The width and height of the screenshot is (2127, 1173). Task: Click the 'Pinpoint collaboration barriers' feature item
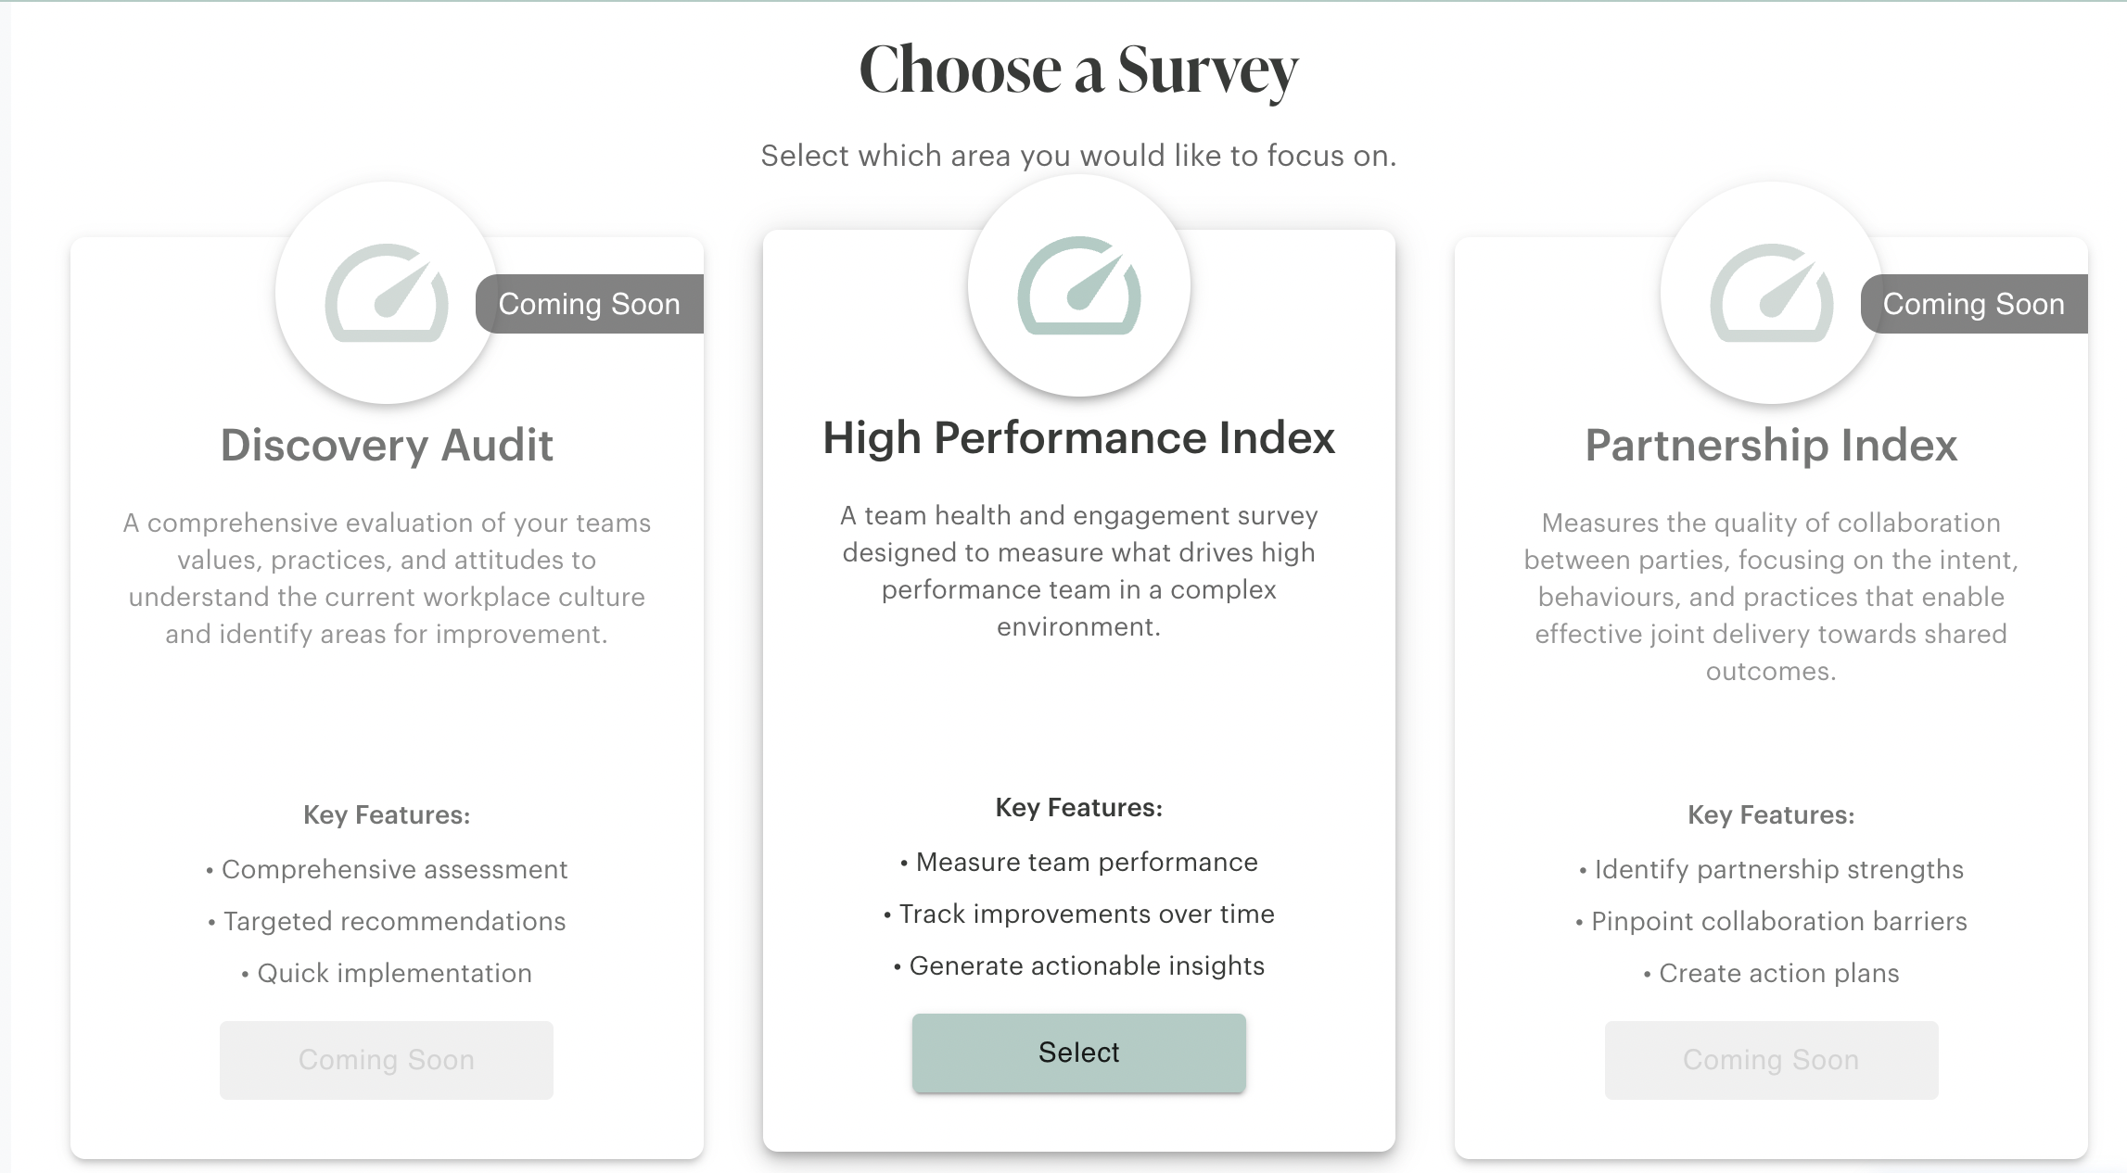pyautogui.click(x=1771, y=921)
